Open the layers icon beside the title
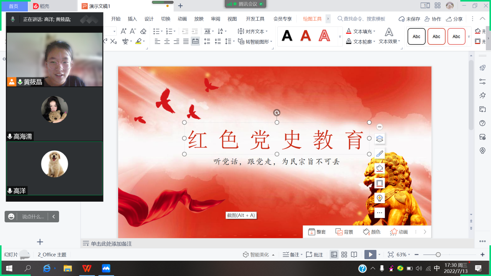 click(379, 139)
